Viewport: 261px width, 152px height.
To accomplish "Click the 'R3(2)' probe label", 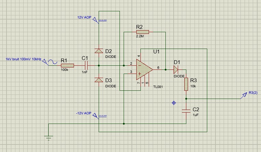I will (253, 93).
